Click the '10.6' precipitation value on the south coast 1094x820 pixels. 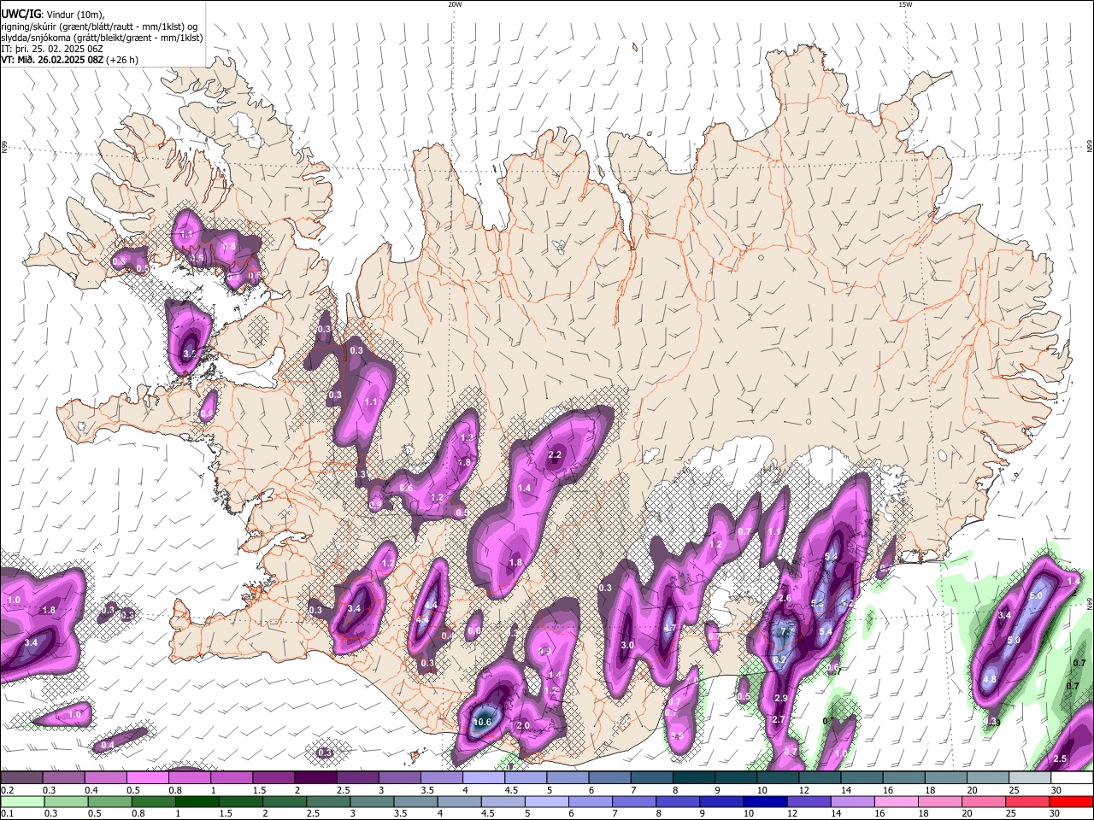(482, 722)
